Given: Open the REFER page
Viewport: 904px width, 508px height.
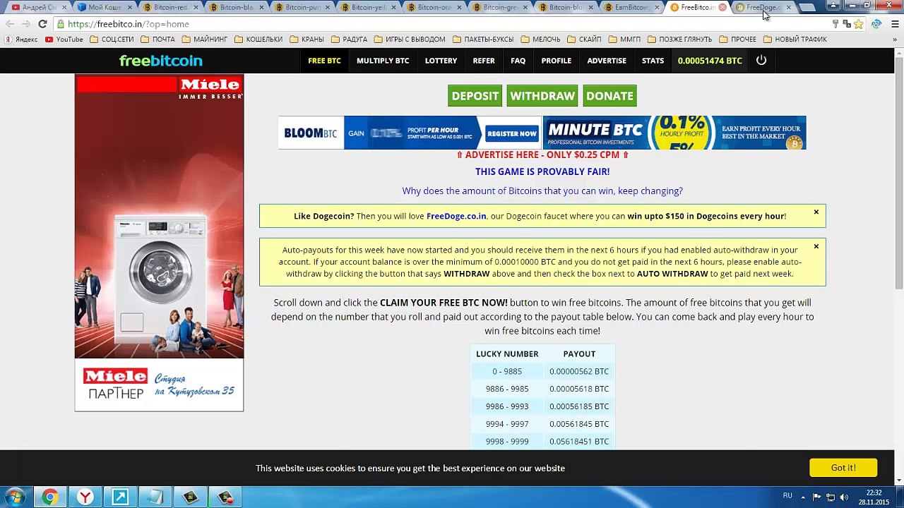Looking at the screenshot, I should pos(484,61).
